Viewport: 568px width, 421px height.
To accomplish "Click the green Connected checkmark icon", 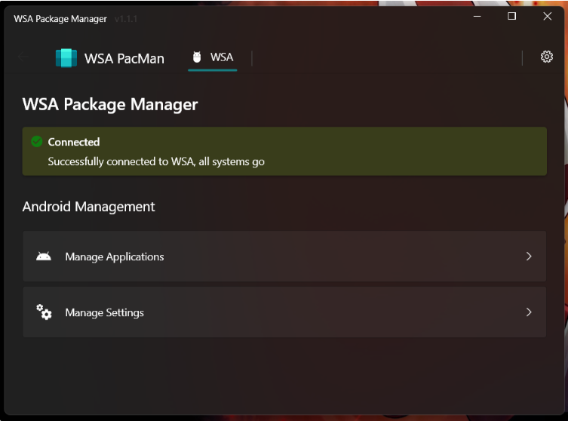I will click(36, 142).
